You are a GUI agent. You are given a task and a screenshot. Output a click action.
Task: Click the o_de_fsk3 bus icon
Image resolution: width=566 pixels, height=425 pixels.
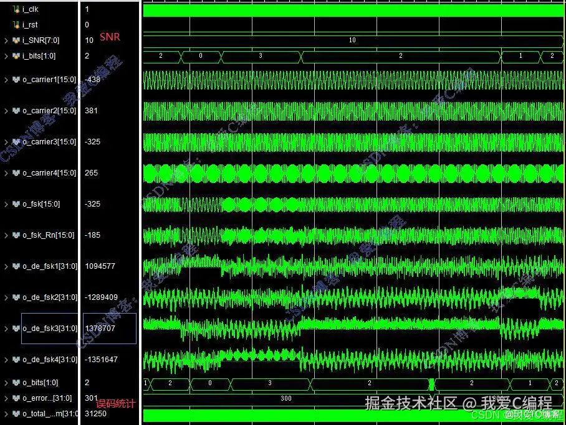pyautogui.click(x=16, y=329)
